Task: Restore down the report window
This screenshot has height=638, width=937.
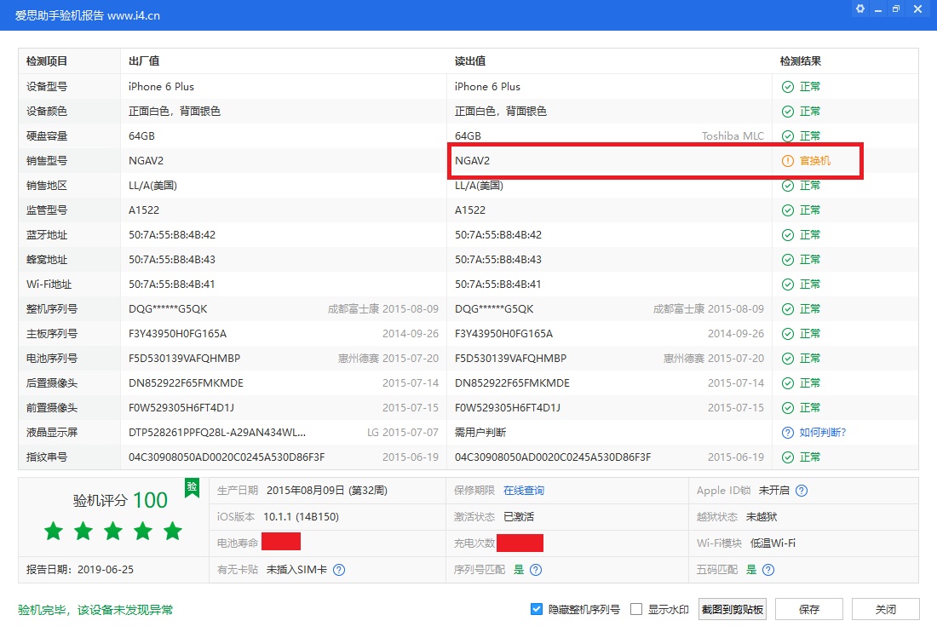Action: pyautogui.click(x=896, y=9)
